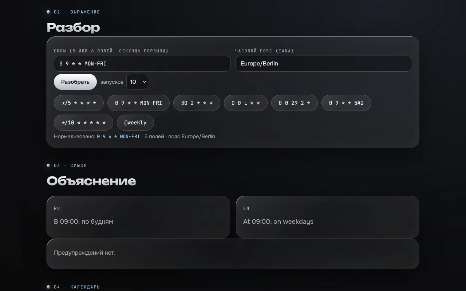Click the Разбор section heading

pyautogui.click(x=73, y=28)
